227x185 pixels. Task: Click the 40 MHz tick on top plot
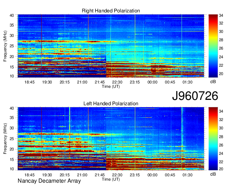[x=12, y=15]
